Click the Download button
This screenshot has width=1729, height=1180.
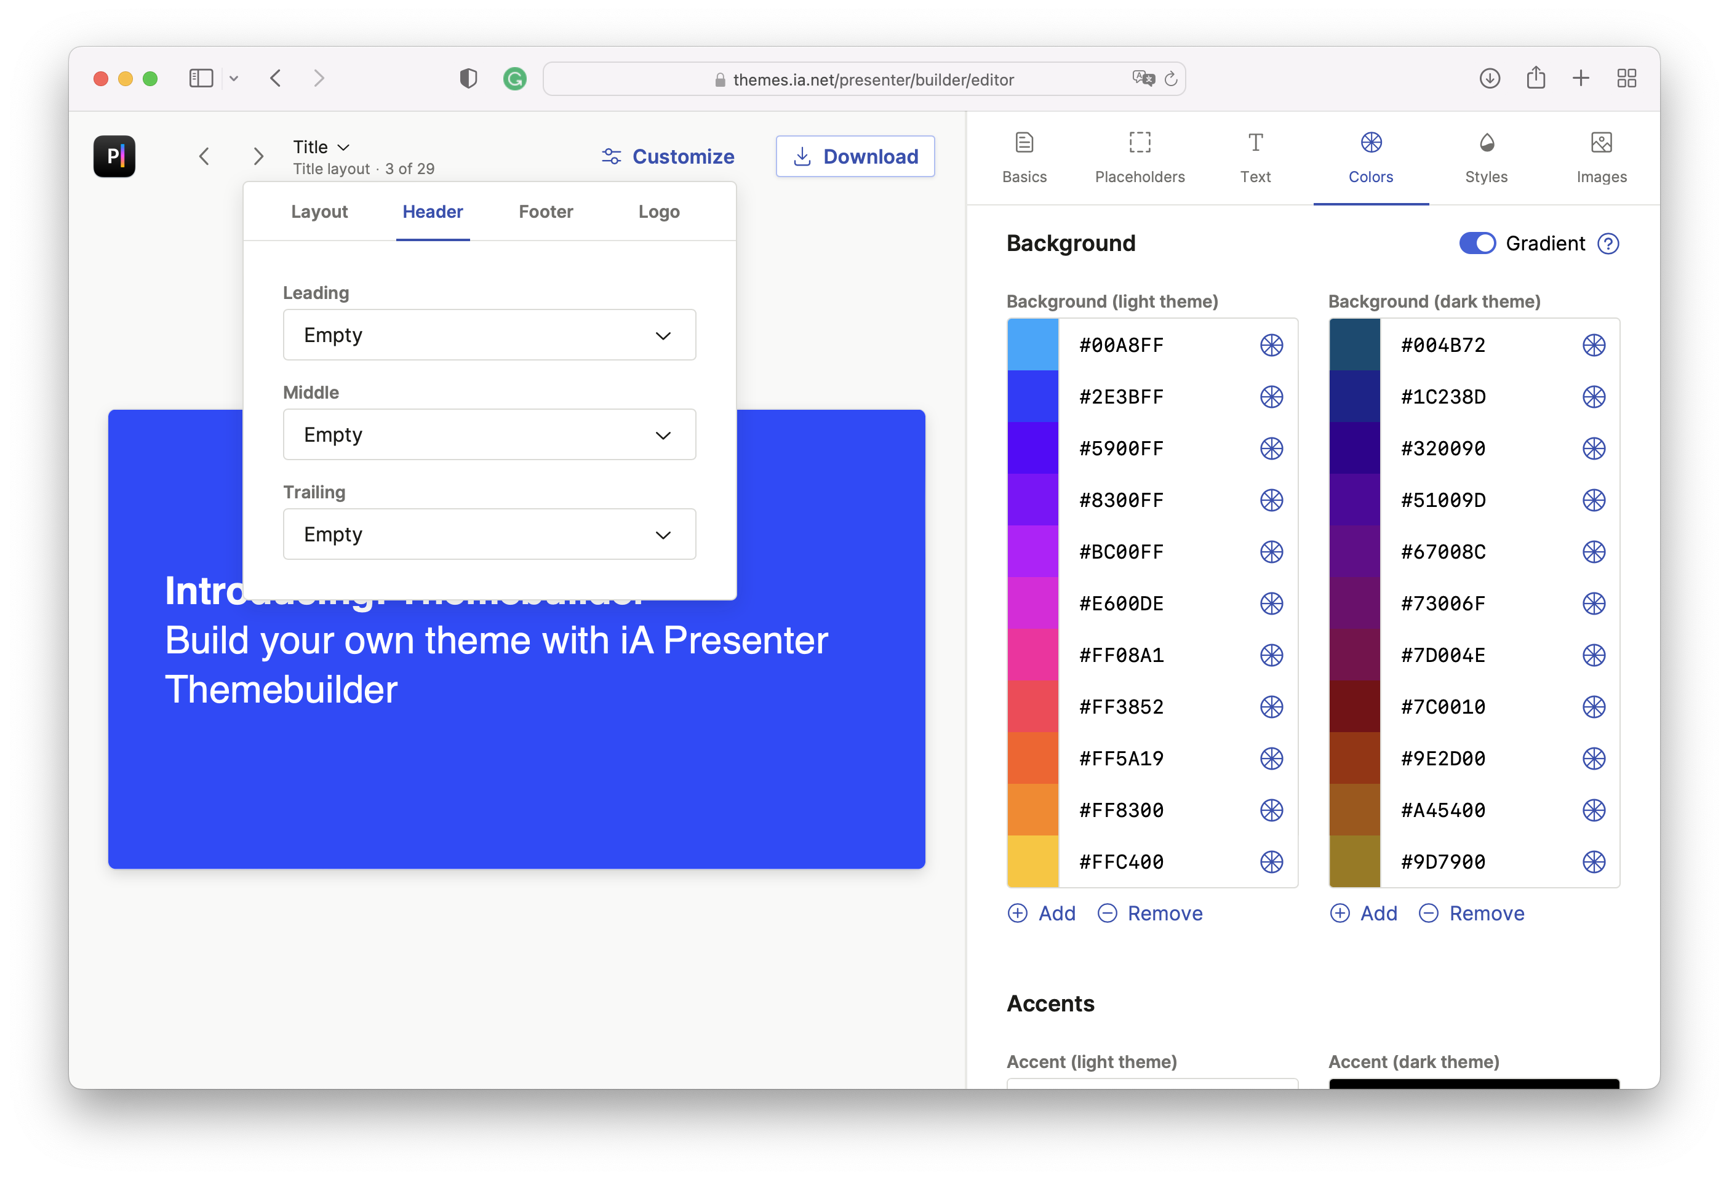854,156
